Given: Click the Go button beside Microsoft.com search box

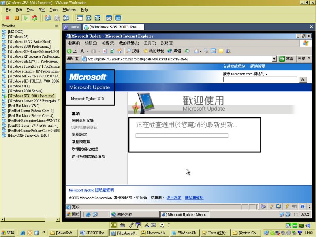Looking at the screenshot, I should point(303,80).
